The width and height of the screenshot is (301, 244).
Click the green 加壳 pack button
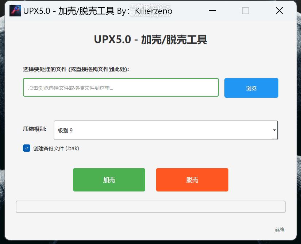[x=109, y=180]
